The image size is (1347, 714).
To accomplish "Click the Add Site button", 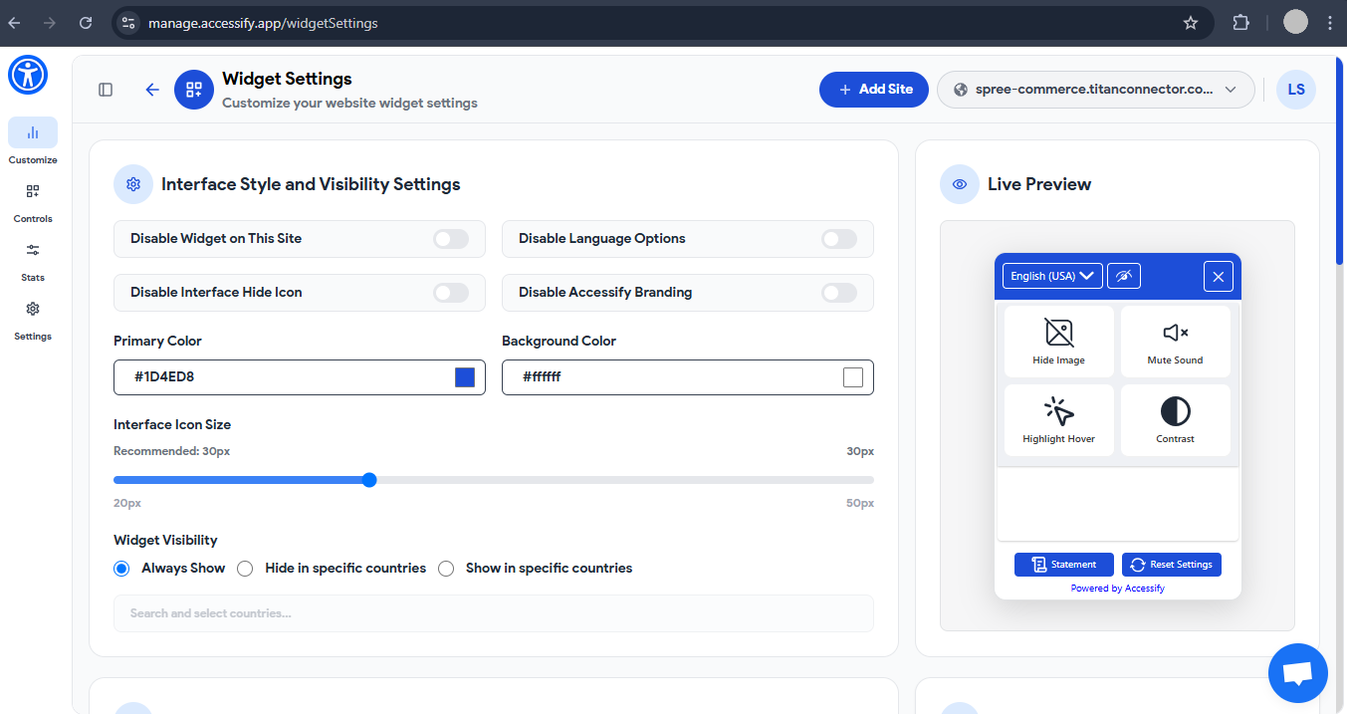I will tap(873, 89).
